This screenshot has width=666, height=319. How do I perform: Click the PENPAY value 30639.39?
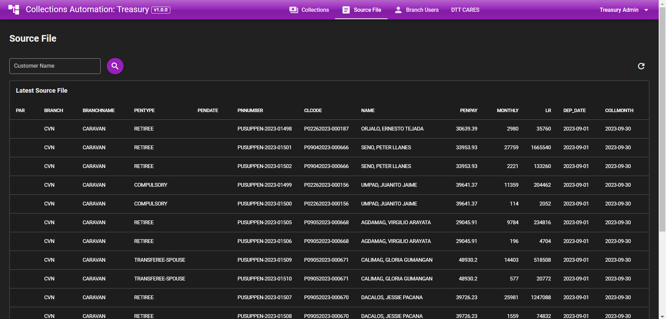[467, 129]
